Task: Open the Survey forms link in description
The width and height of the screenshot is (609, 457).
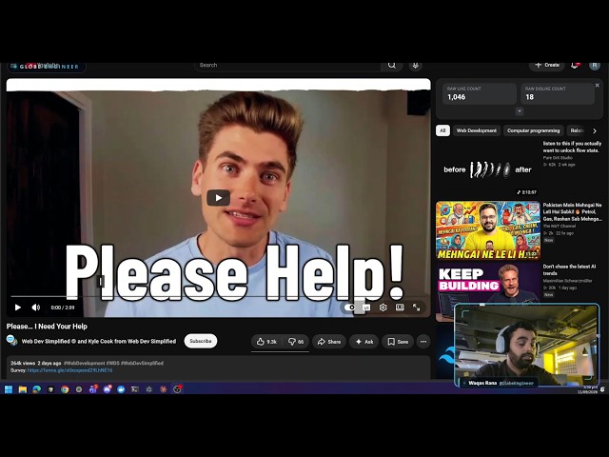Action: click(69, 370)
